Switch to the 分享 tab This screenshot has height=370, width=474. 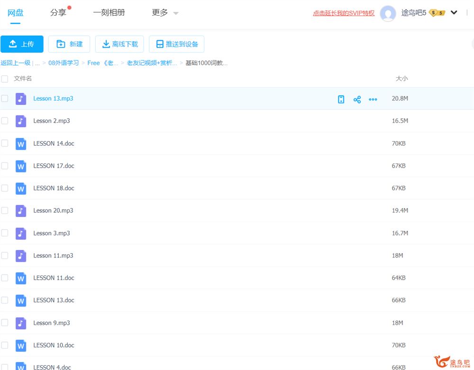[x=58, y=13]
